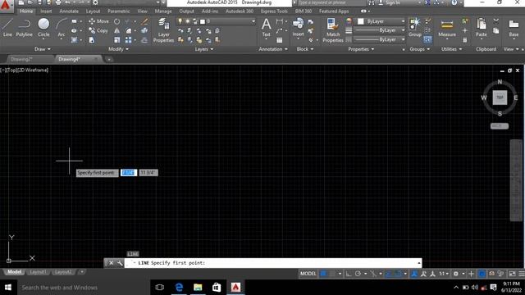
Task: Activate Match Properties tool
Action: pos(333,30)
